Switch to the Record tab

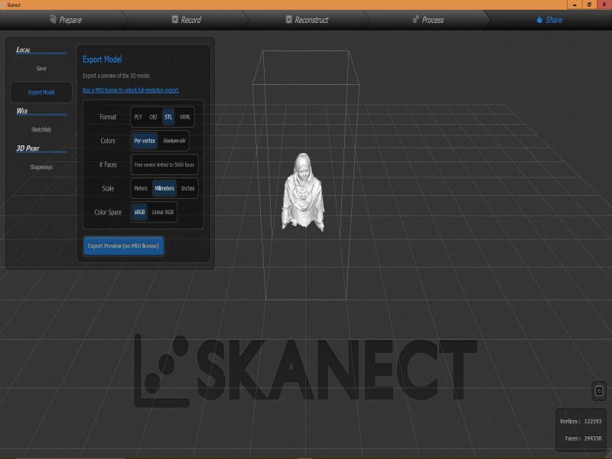tap(187, 20)
